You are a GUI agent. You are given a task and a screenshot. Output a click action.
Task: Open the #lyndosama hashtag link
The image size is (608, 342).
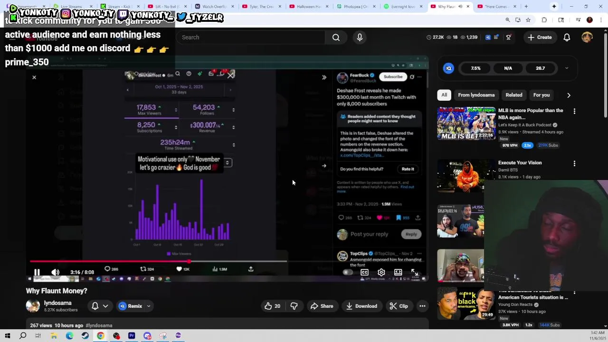99,325
